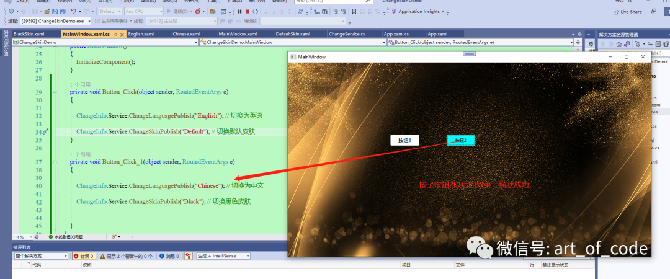670x279 pixels.
Task: Click the bookmark icon in the toolbar
Action: (354, 12)
